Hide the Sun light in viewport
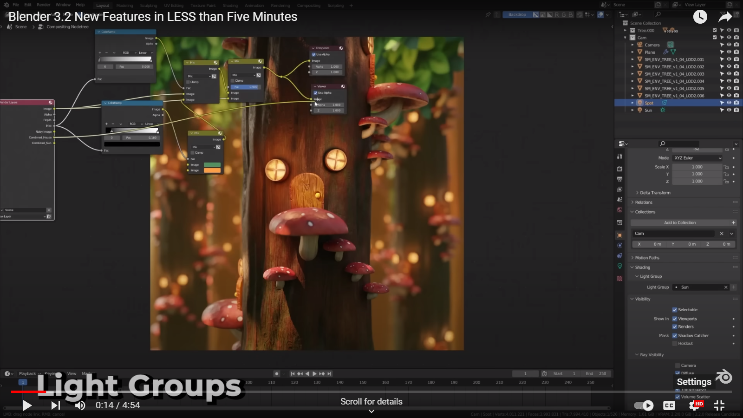Viewport: 743px width, 418px height. (x=729, y=110)
